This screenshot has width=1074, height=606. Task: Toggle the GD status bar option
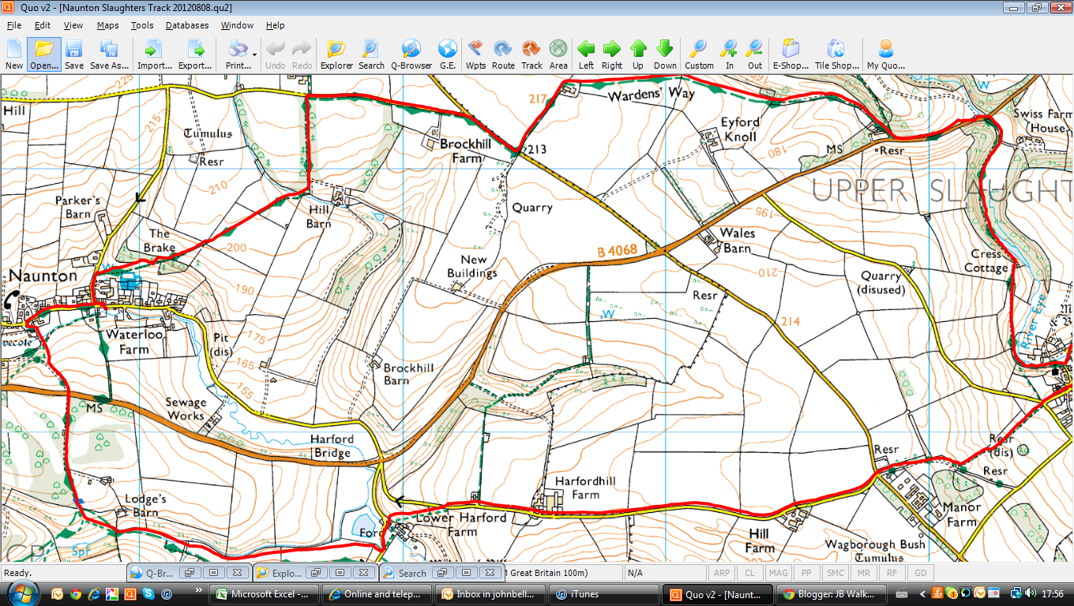(x=919, y=572)
